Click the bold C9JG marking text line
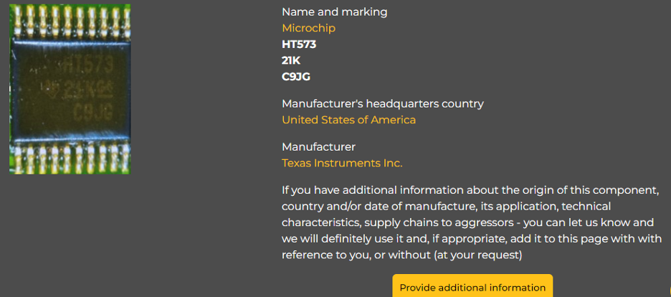The height and width of the screenshot is (297, 671). pyautogui.click(x=296, y=76)
